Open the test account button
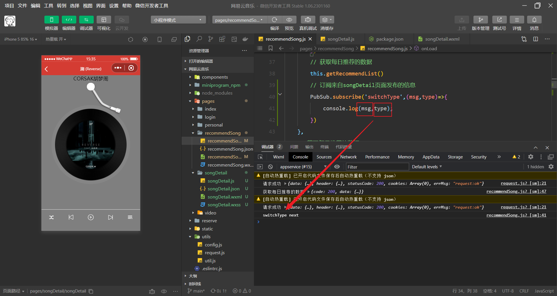Screen dimensions: 557x296 pyautogui.click(x=499, y=20)
